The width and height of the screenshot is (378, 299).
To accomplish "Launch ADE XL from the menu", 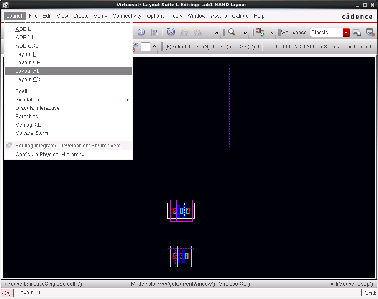I will click(69, 38).
